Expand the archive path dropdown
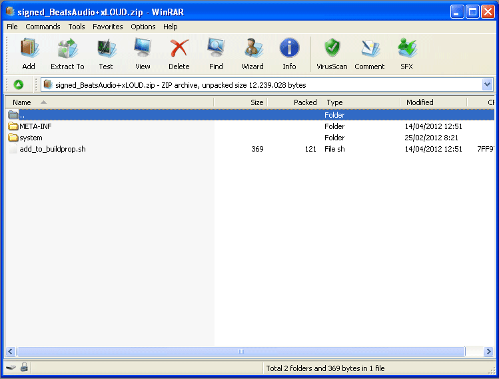Viewport: 499px width, 379px height. 487,84
